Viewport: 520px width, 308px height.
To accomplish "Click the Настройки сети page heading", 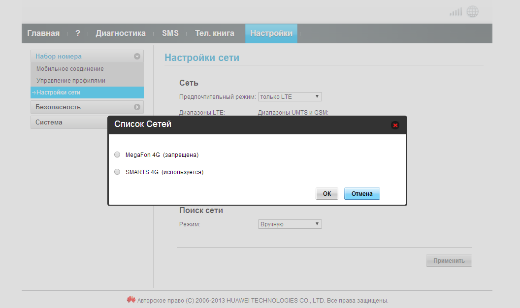I will coord(202,58).
